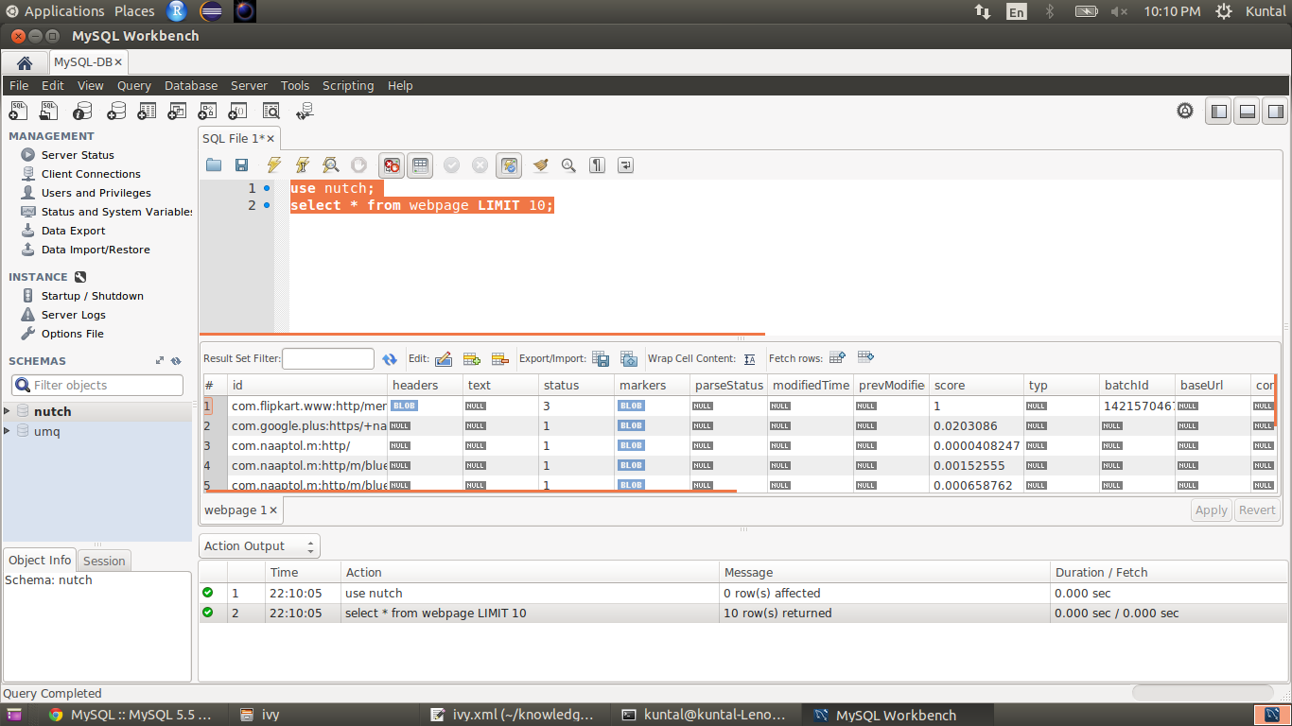This screenshot has width=1292, height=726.
Task: Open the File menu
Action: click(x=19, y=85)
